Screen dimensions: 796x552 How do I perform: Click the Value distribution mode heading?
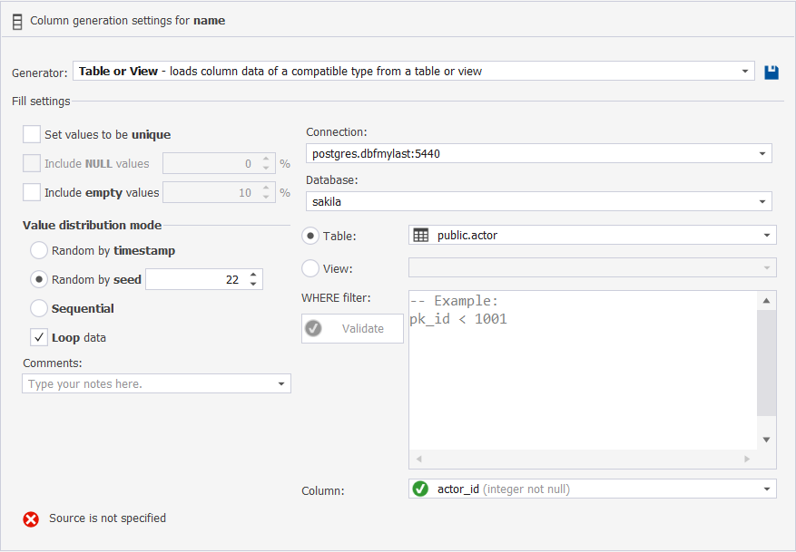(x=92, y=225)
